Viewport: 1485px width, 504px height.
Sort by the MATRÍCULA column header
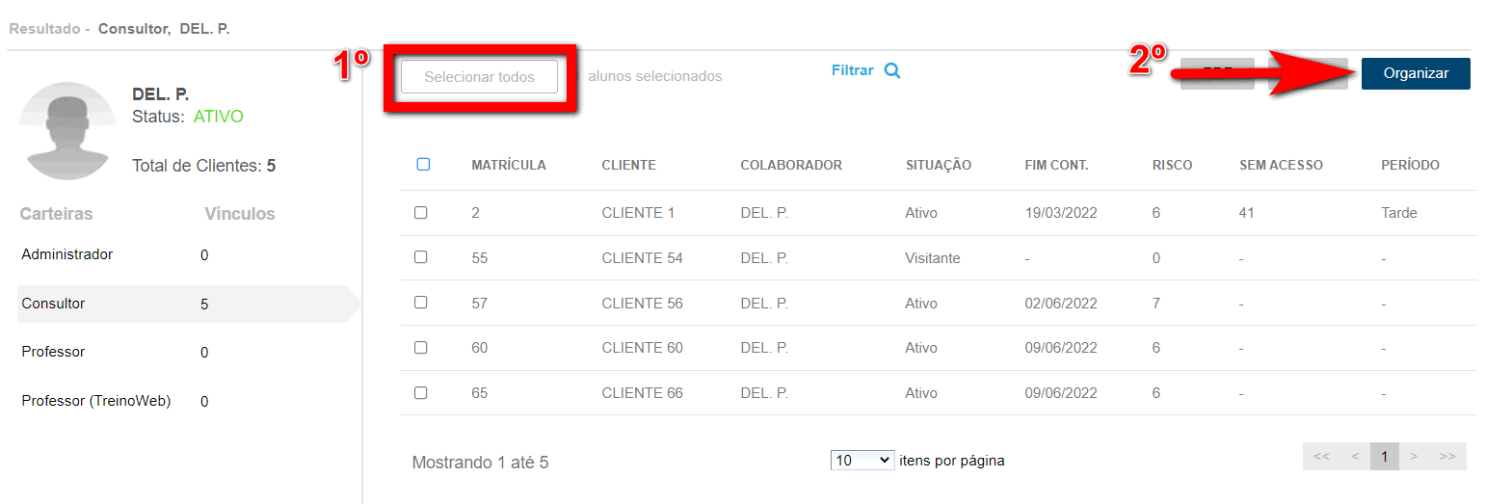click(x=508, y=165)
